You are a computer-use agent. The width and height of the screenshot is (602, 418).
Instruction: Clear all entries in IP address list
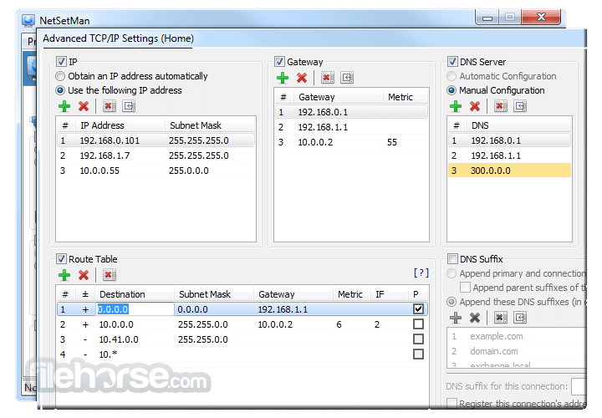pos(110,106)
